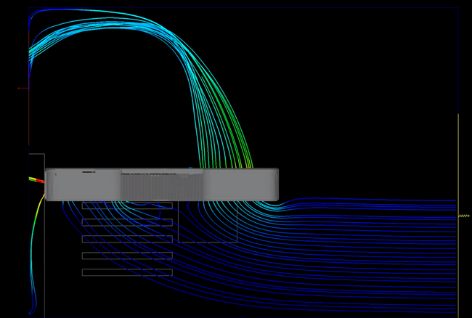Viewport: 472px width, 318px height.
Task: Click the ribbed fin section inside the gray body
Action: tap(161, 187)
